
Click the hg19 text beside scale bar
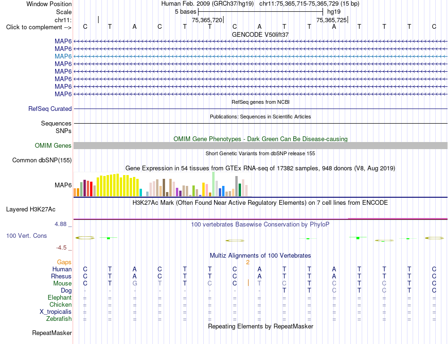point(334,12)
